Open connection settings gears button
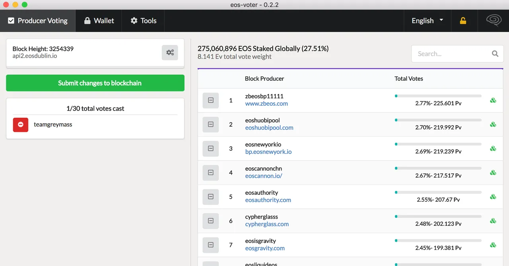509x266 pixels. click(x=170, y=52)
